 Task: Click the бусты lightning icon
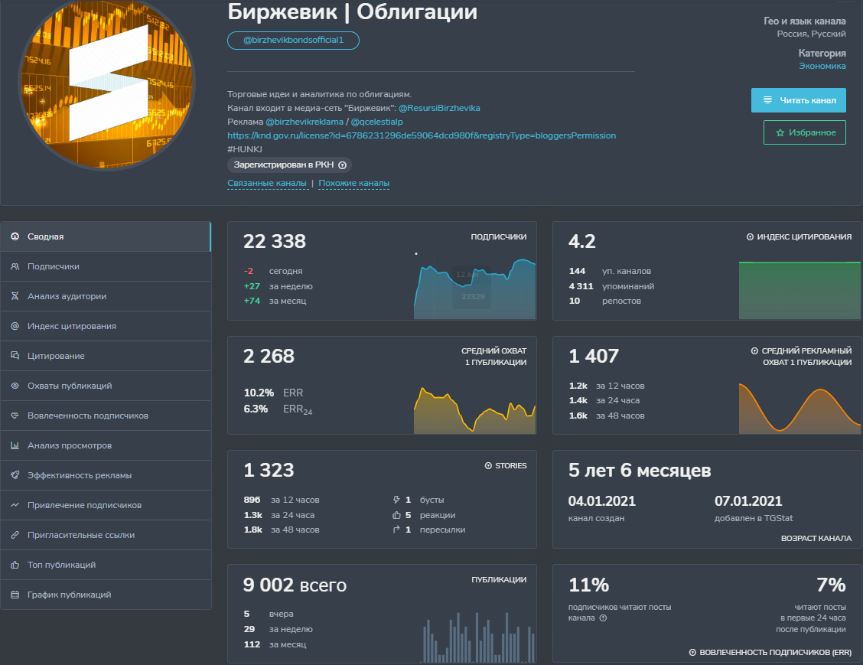tap(396, 500)
